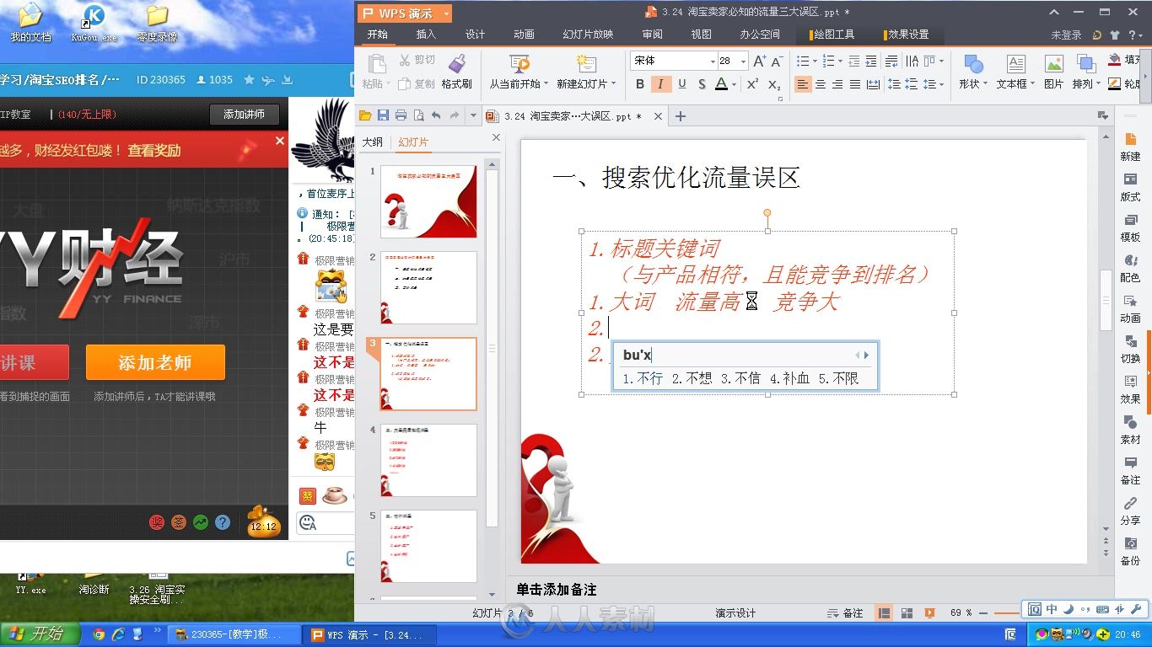
Task: Apply subscript formatting (x₂)
Action: pos(774,83)
